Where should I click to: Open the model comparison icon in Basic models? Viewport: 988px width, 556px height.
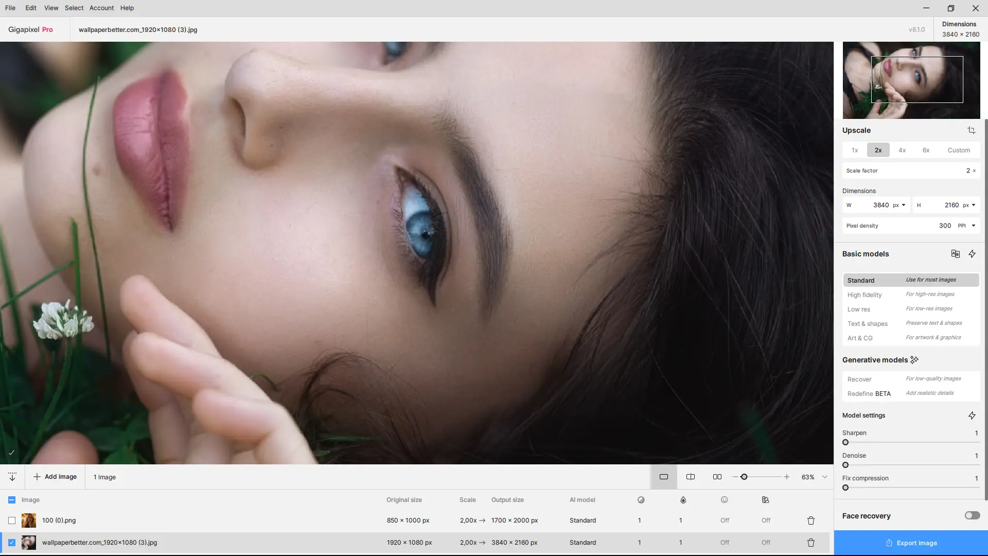coord(955,254)
